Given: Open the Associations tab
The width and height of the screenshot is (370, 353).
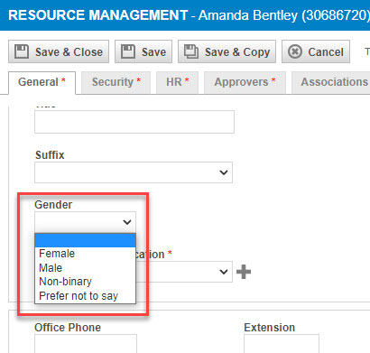Looking at the screenshot, I should click(331, 82).
